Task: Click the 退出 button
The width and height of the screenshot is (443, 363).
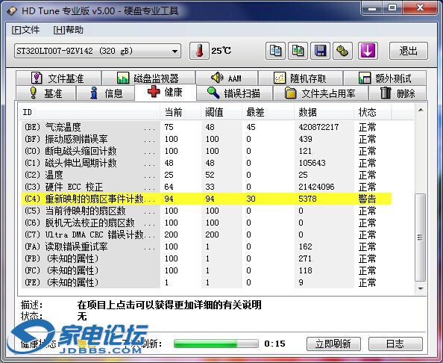Action: [x=409, y=51]
